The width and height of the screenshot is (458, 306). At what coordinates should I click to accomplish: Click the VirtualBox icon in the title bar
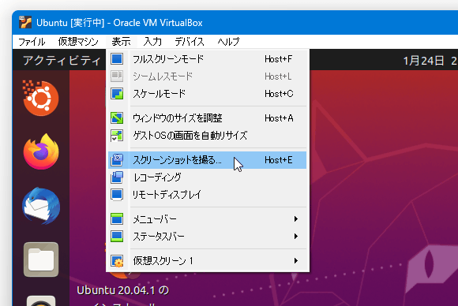pos(25,22)
